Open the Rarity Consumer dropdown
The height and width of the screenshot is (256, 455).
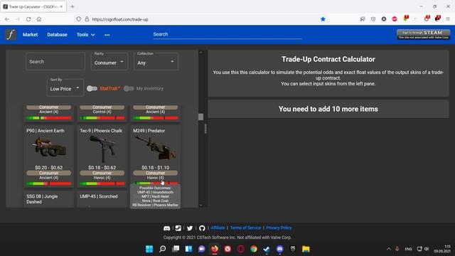(109, 62)
